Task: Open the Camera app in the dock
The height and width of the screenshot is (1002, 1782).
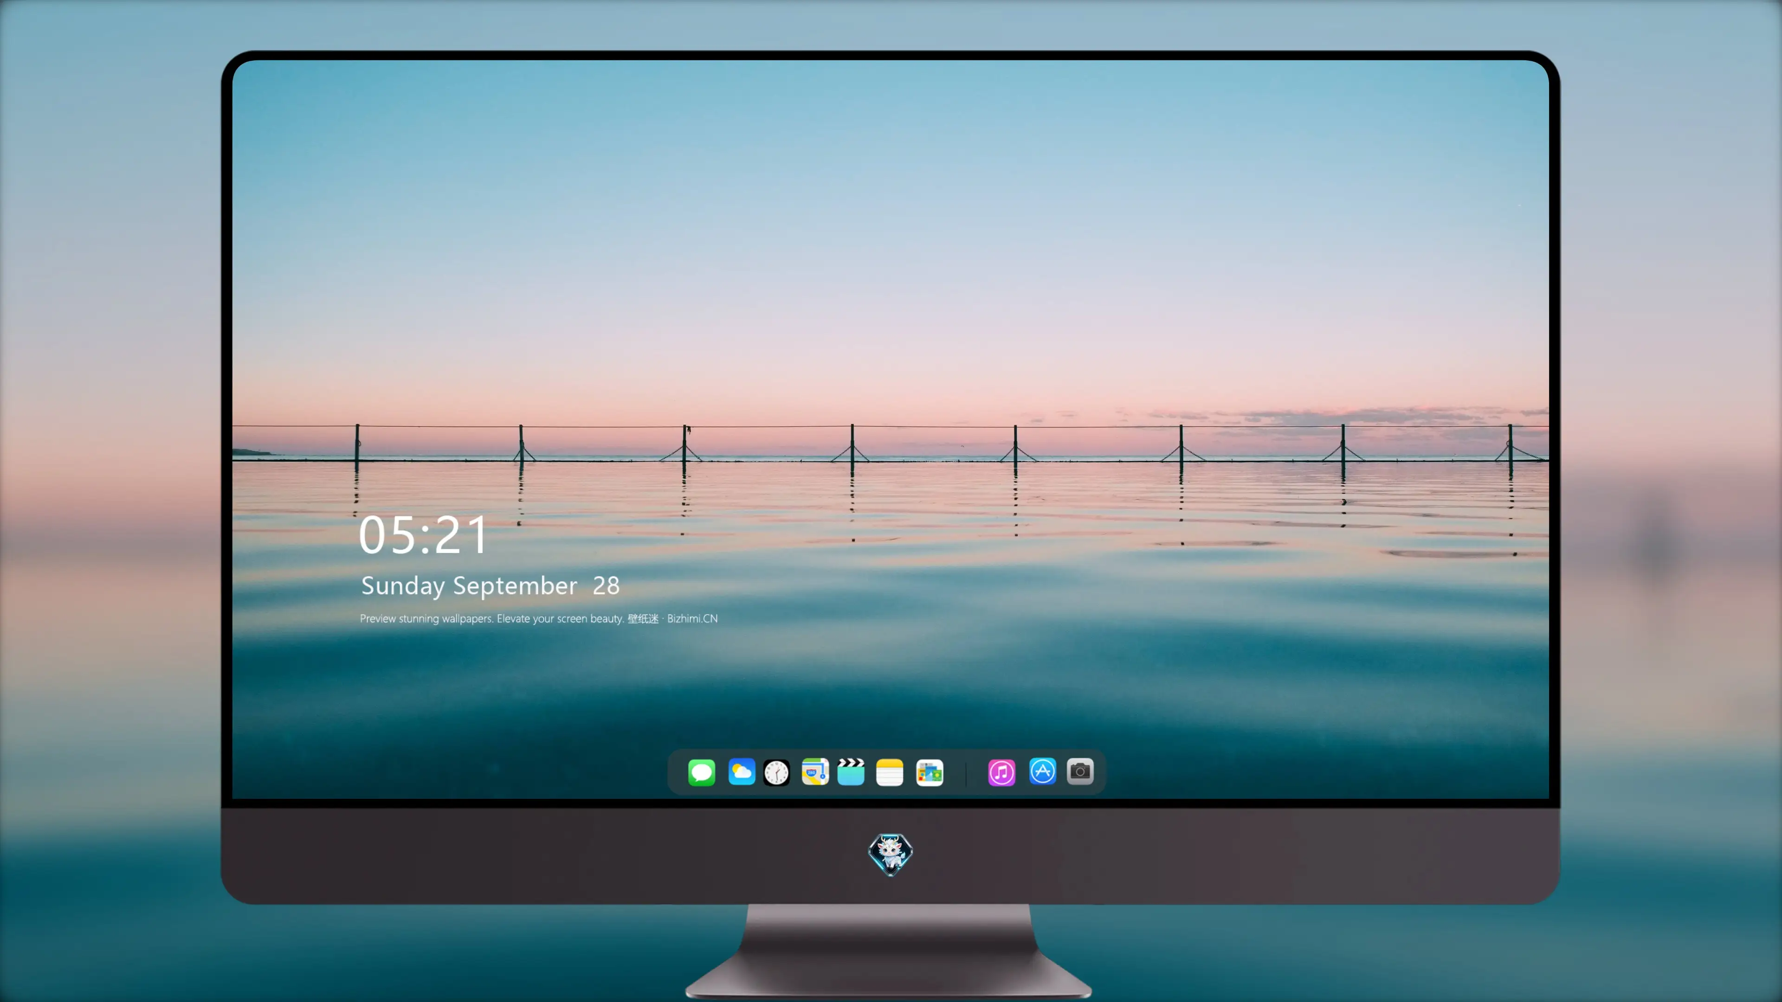Action: coord(1080,771)
